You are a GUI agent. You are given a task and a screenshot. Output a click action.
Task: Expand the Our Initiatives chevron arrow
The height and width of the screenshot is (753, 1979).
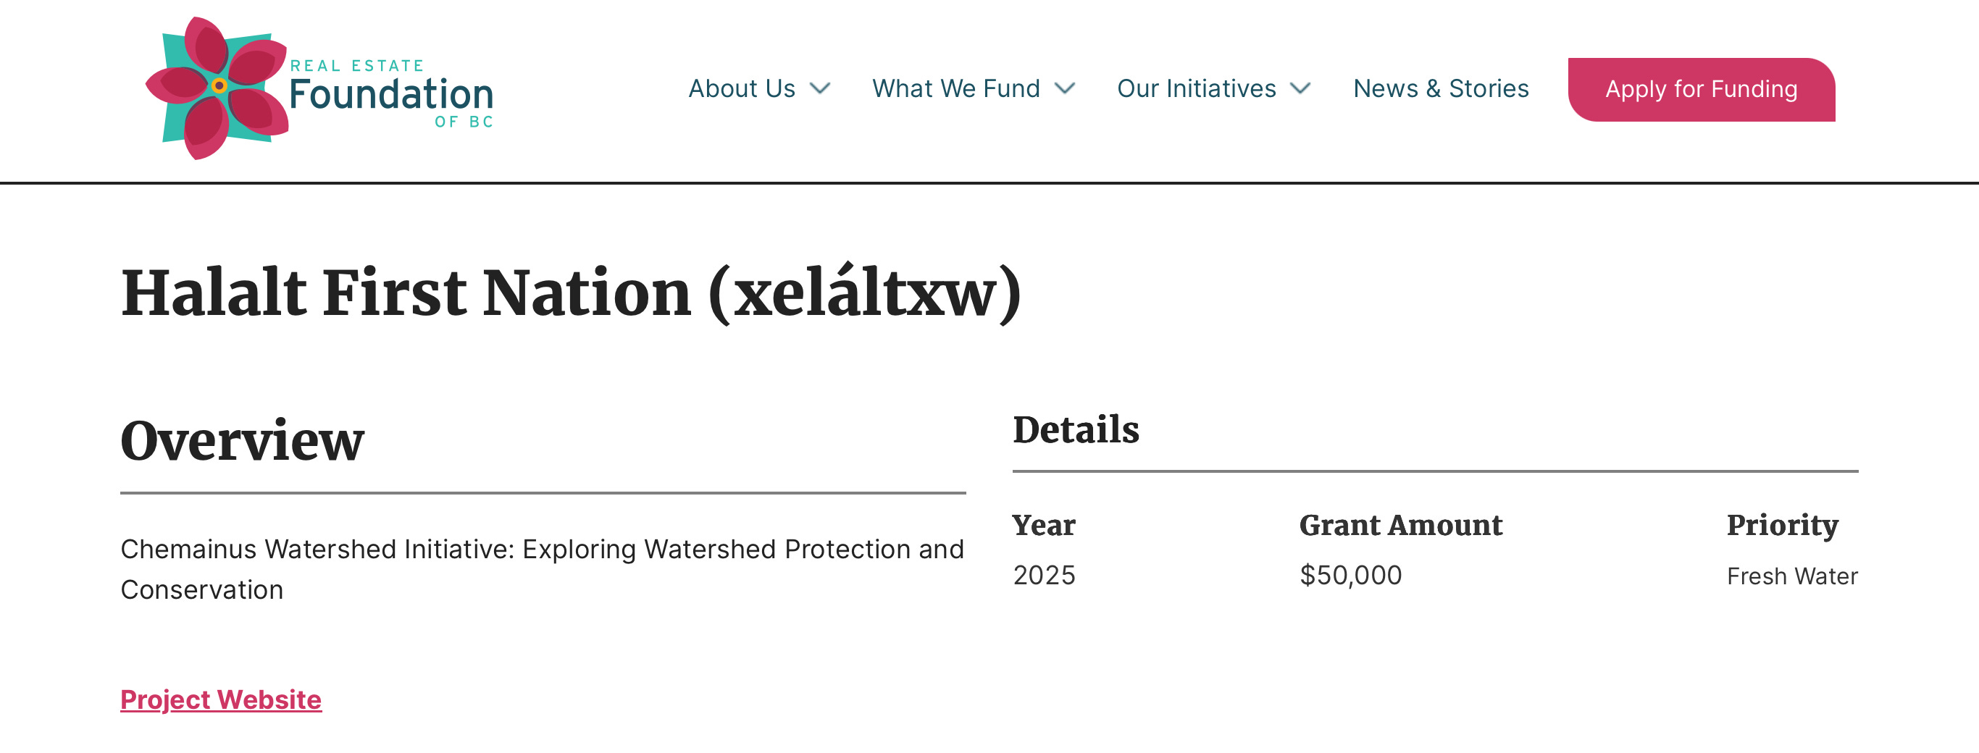(1300, 89)
